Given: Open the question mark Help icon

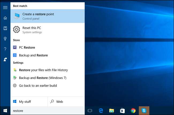Looking at the screenshot, I should (5, 49).
